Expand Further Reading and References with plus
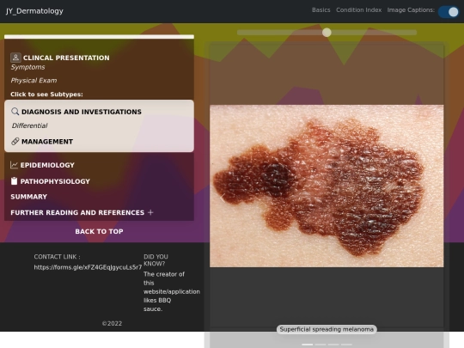 tap(150, 212)
